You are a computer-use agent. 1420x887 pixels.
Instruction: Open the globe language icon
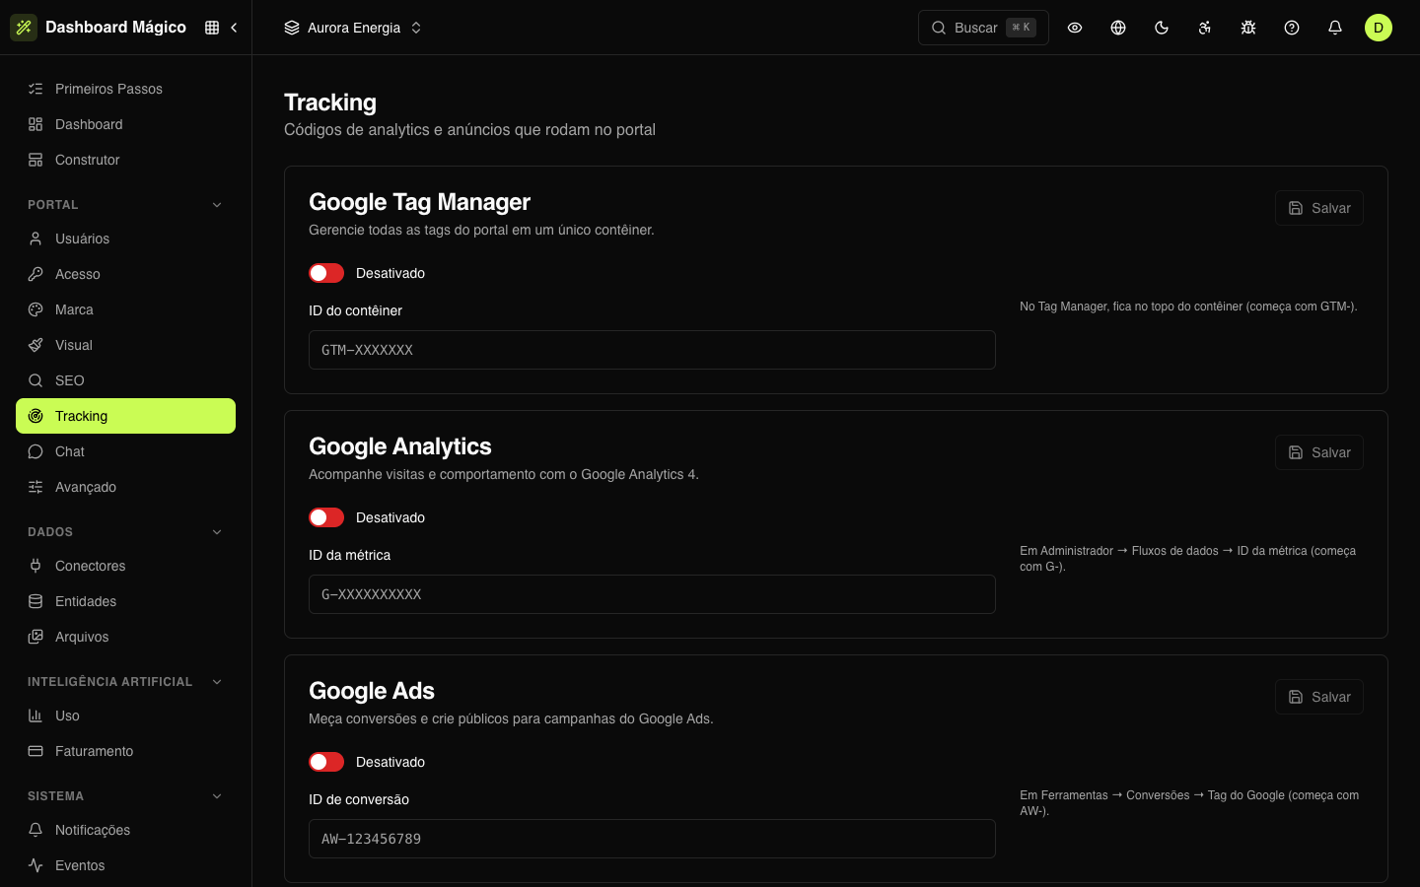[1118, 28]
